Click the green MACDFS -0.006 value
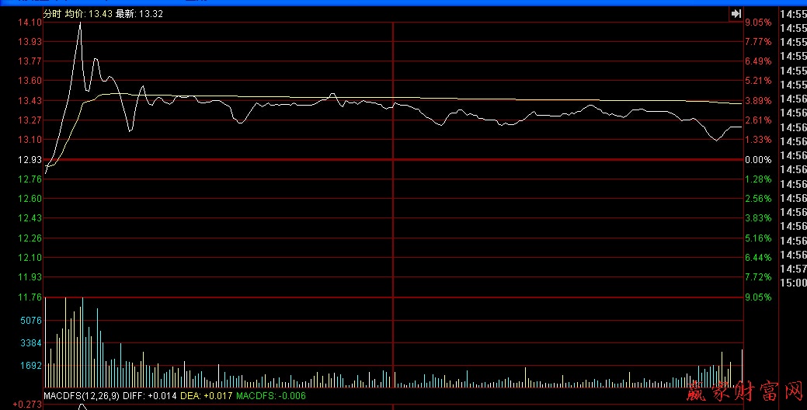Image resolution: width=807 pixels, height=410 pixels. [271, 396]
